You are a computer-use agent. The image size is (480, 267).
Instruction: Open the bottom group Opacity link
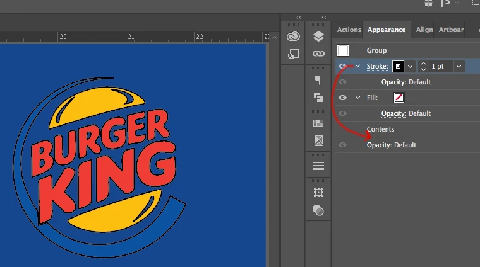(380, 145)
